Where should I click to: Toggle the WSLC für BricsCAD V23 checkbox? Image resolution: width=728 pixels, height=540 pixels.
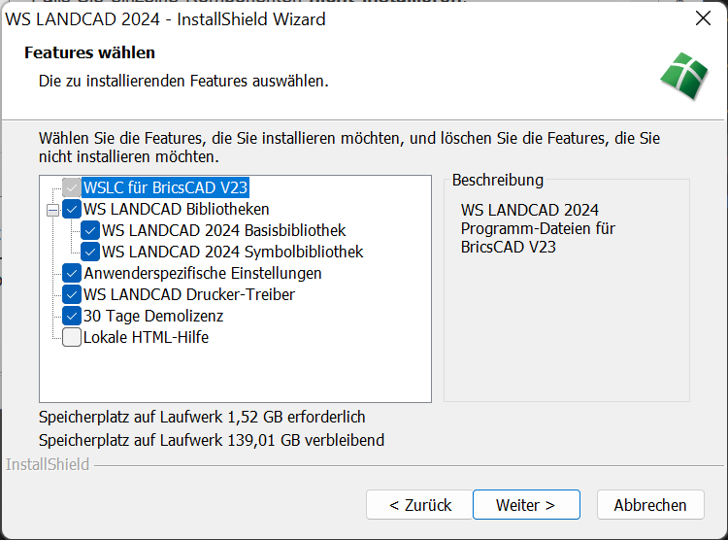[72, 187]
